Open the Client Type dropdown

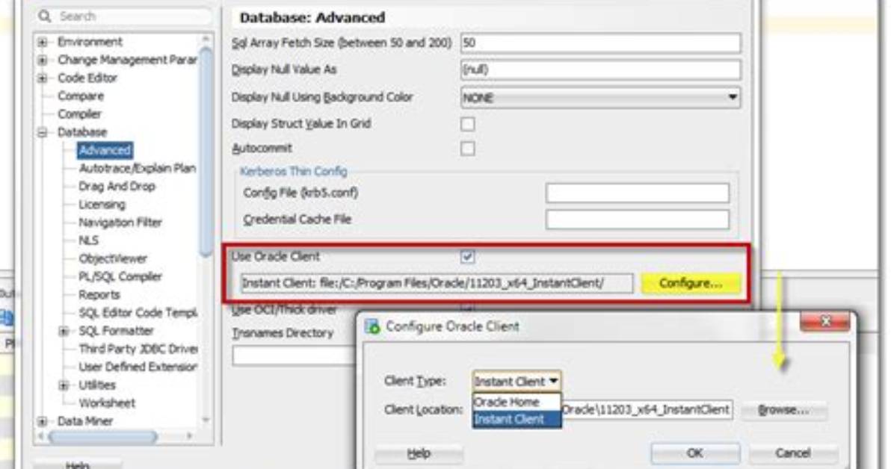click(x=517, y=381)
